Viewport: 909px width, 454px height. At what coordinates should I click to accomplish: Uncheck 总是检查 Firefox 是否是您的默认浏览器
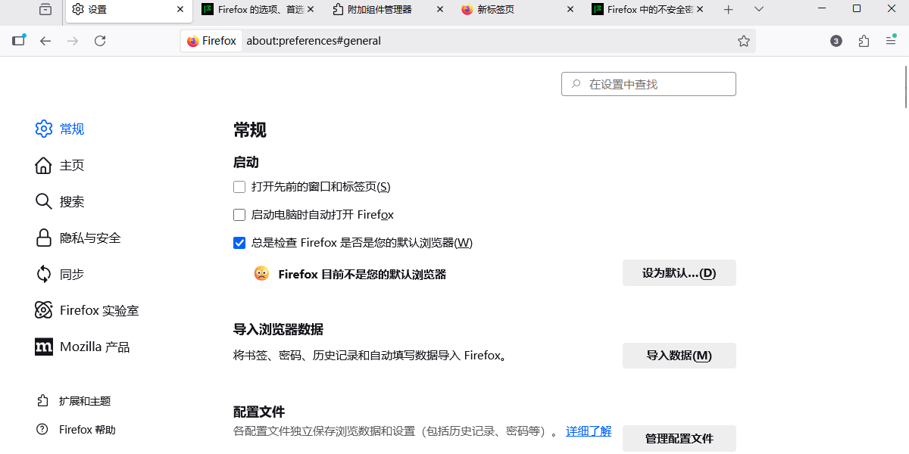[x=239, y=242]
